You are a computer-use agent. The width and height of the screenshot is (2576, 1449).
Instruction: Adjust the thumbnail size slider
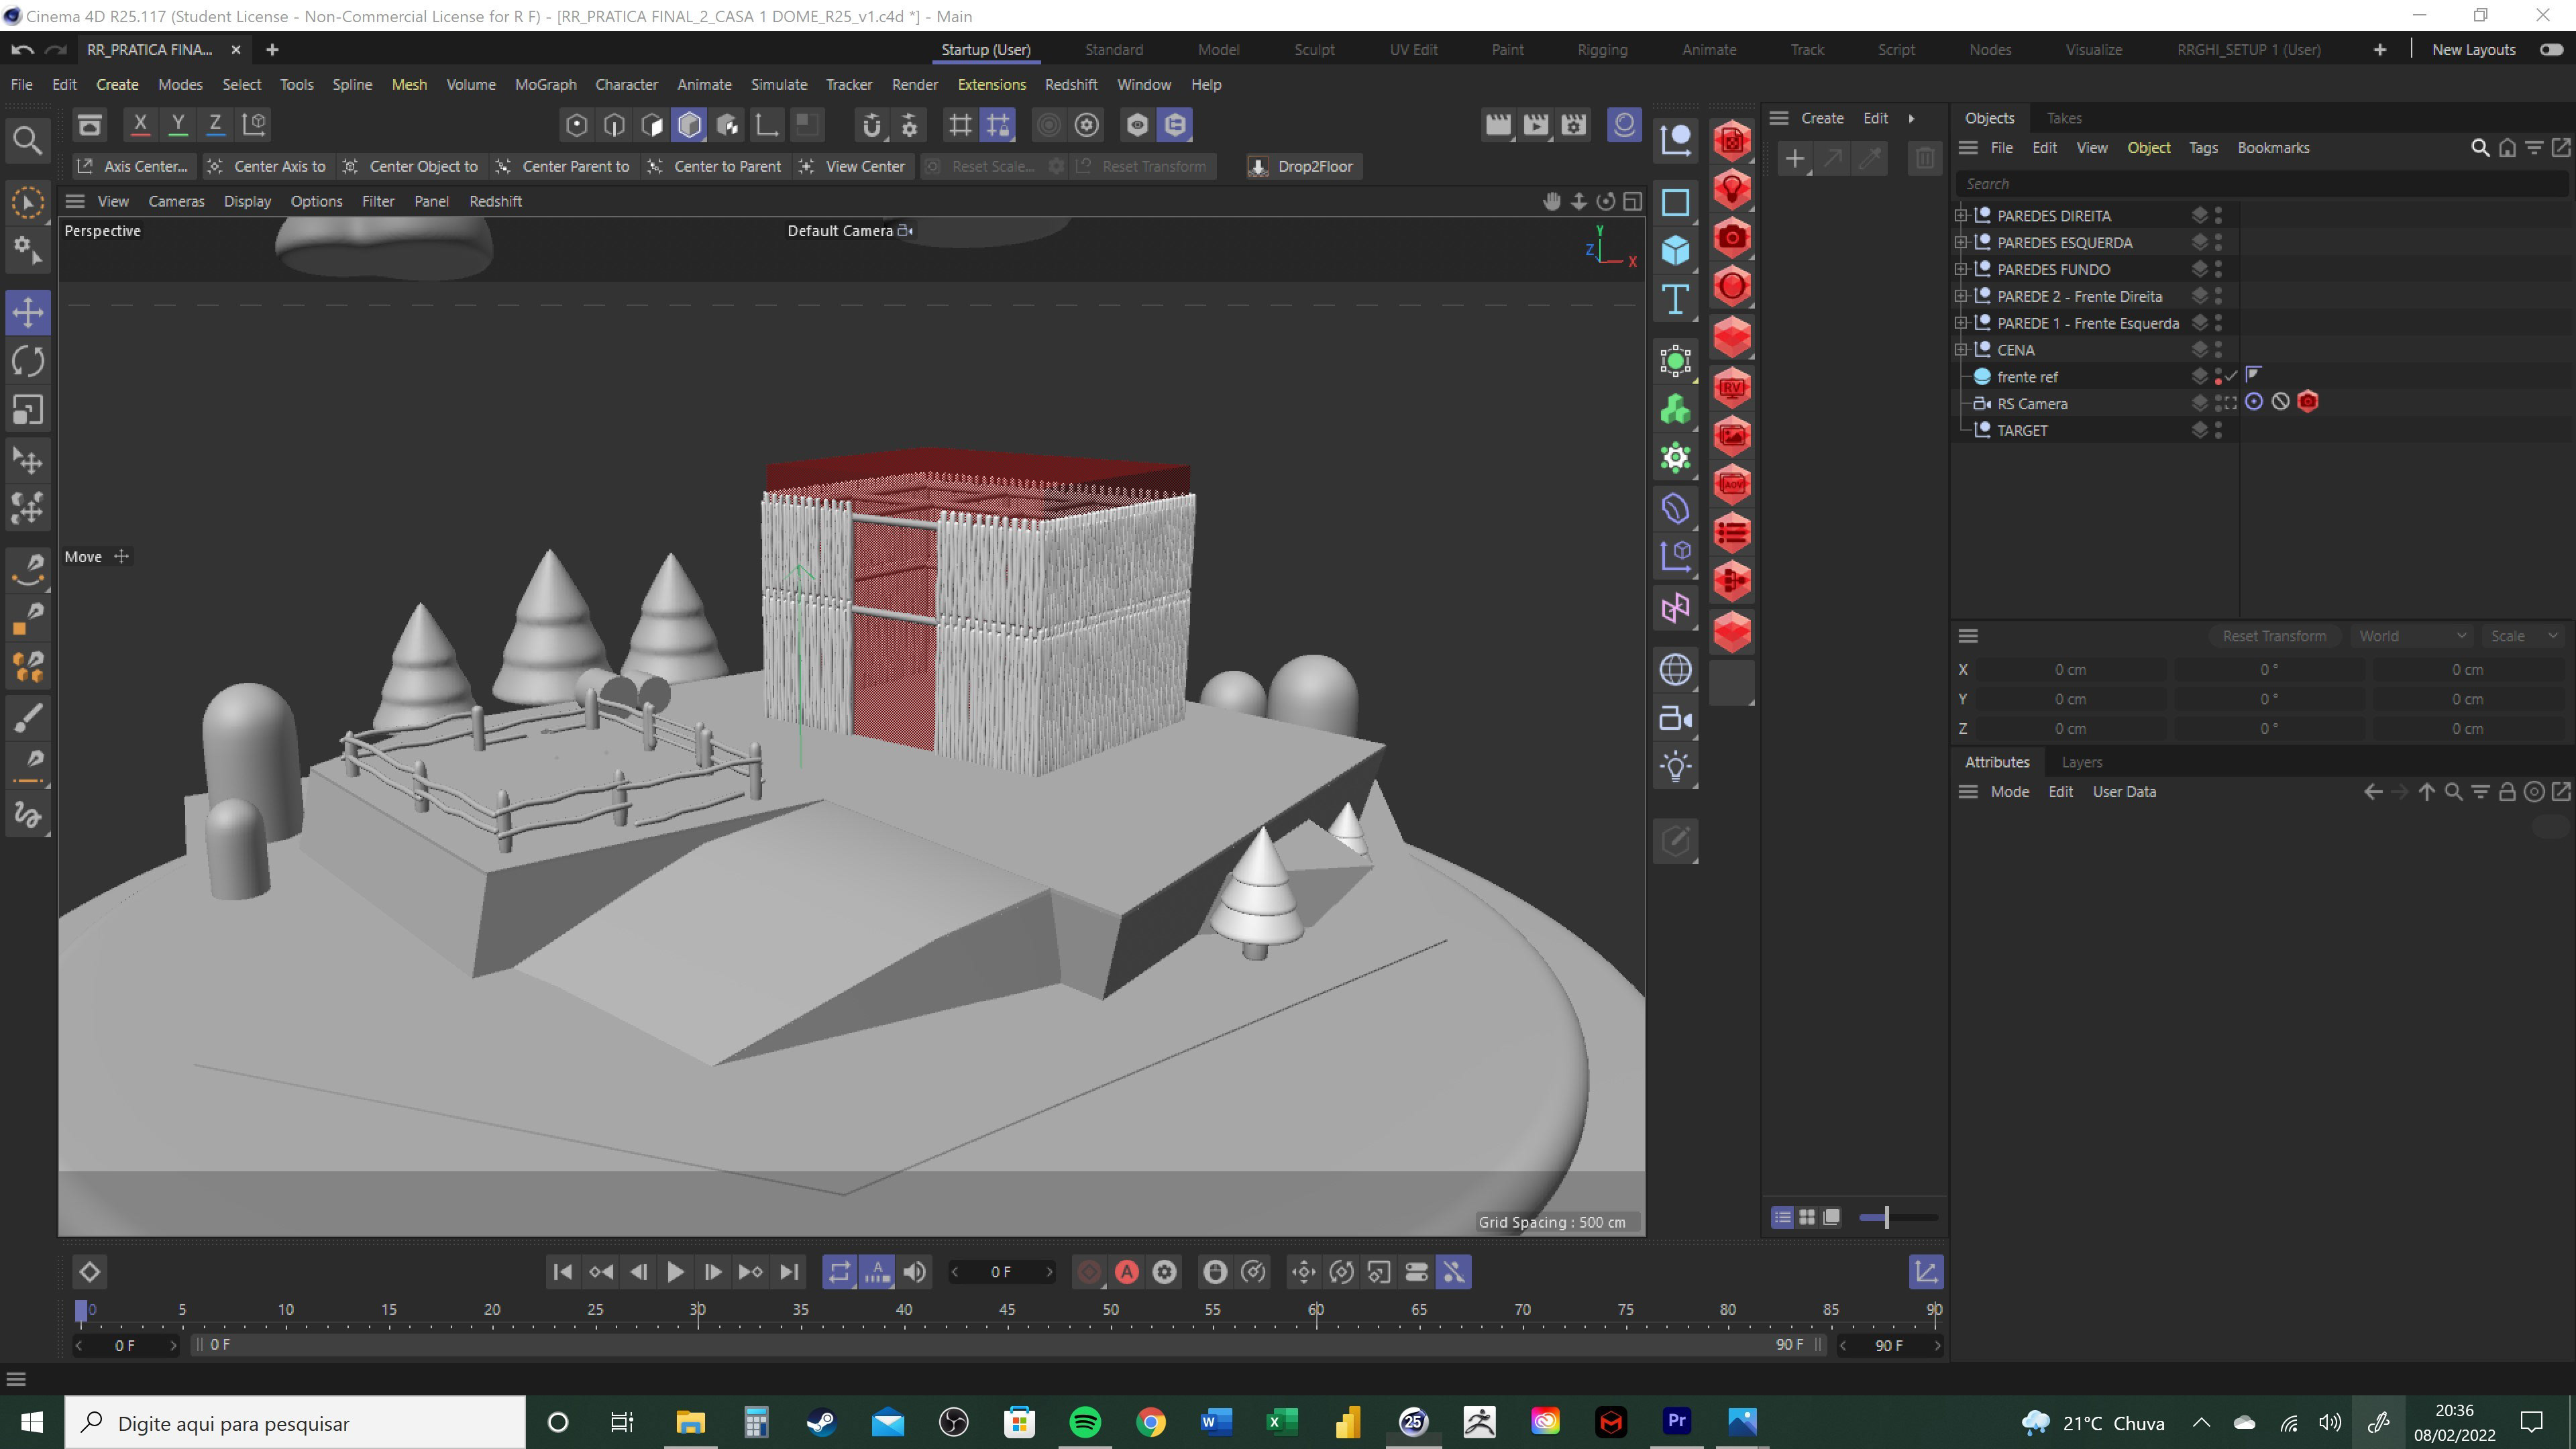1886,1217
